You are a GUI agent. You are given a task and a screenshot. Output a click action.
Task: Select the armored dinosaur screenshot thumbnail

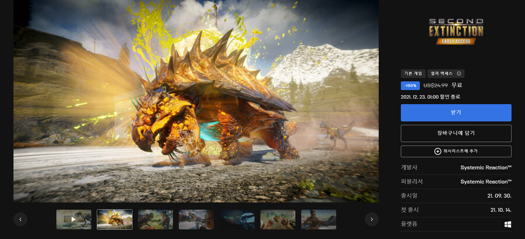tap(114, 219)
